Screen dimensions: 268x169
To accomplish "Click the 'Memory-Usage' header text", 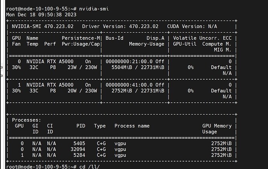I will click(147, 44).
